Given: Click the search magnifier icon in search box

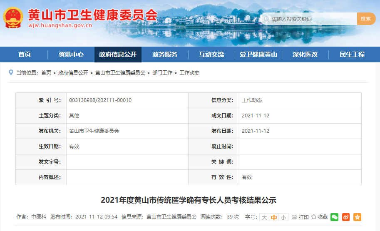Looking at the screenshot, I should point(266,19).
